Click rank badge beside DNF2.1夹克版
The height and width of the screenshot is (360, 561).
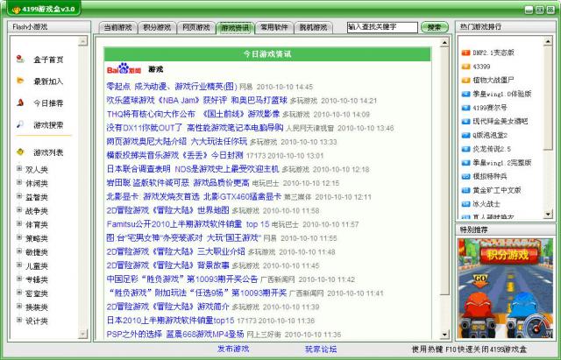tap(465, 53)
